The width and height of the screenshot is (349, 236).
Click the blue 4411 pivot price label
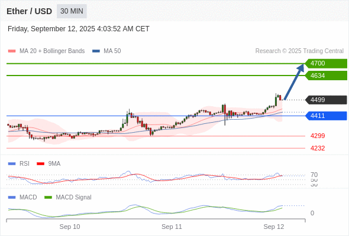(326, 116)
